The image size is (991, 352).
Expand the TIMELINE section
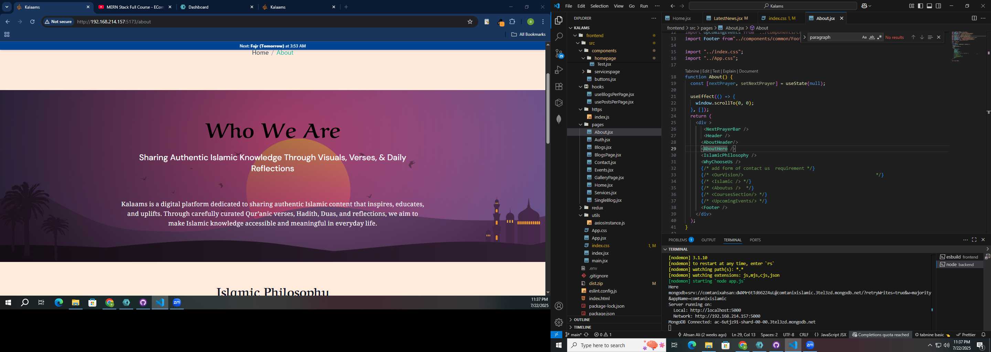(x=614, y=327)
